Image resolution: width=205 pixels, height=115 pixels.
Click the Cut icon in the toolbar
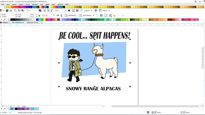[x=15, y=11]
